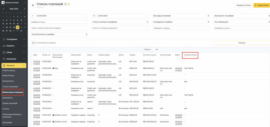Image resolution: width=270 pixels, height=127 pixels.
Task: Open Документы menu item
Action: pyautogui.click(x=7, y=98)
